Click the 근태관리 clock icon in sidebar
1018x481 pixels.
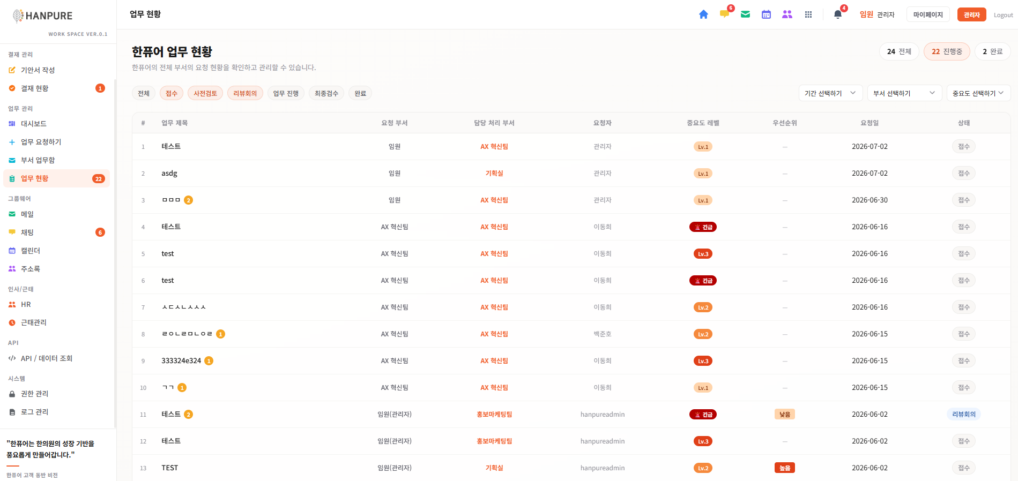click(12, 322)
